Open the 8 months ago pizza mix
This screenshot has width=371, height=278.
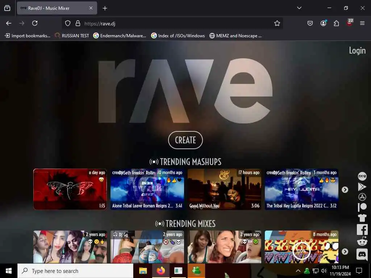(x=301, y=247)
